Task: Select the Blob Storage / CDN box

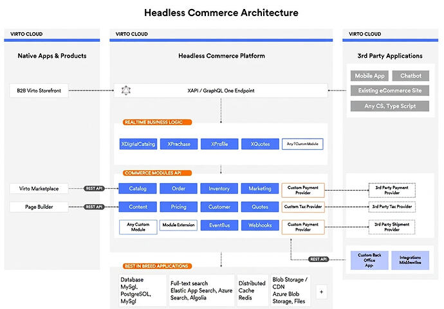Action: click(x=290, y=290)
